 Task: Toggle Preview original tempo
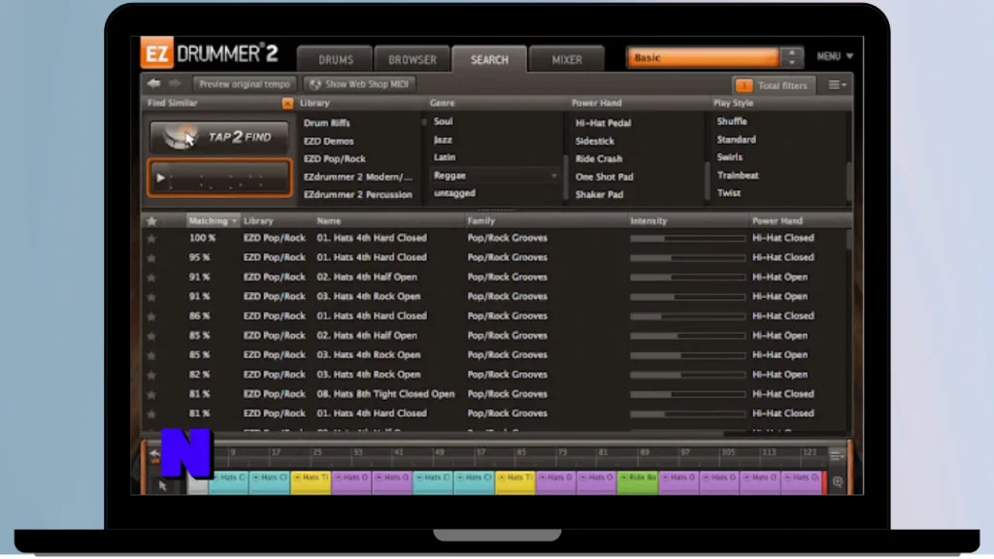[x=244, y=84]
